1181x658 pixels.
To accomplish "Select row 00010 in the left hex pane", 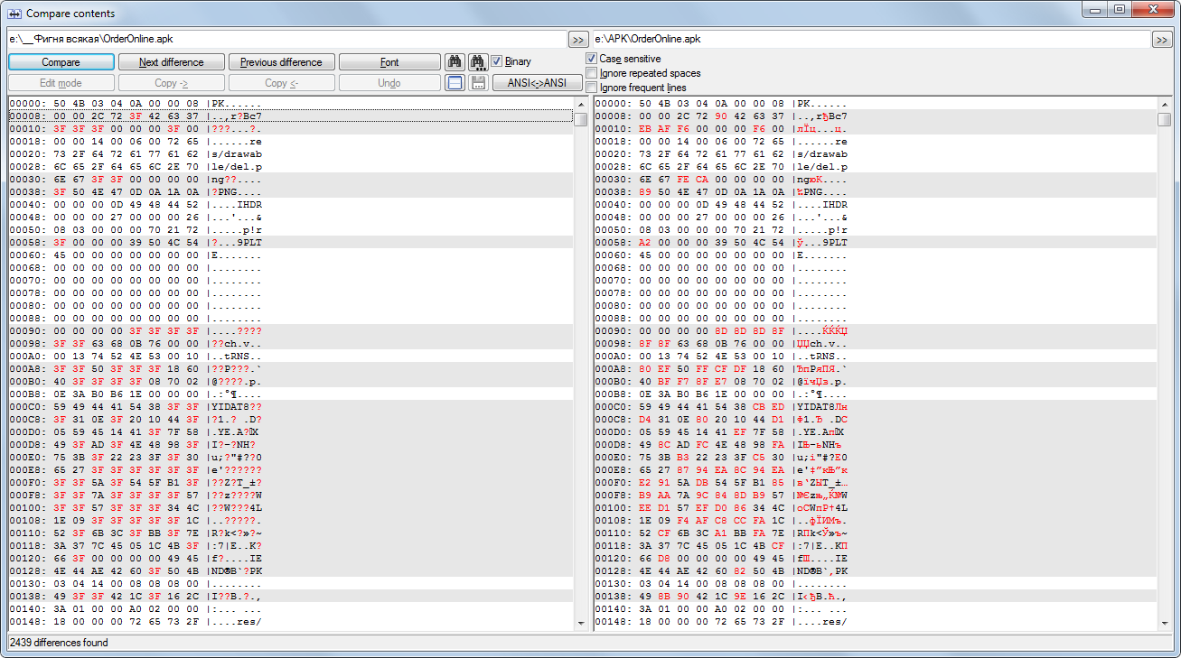I will (x=290, y=129).
